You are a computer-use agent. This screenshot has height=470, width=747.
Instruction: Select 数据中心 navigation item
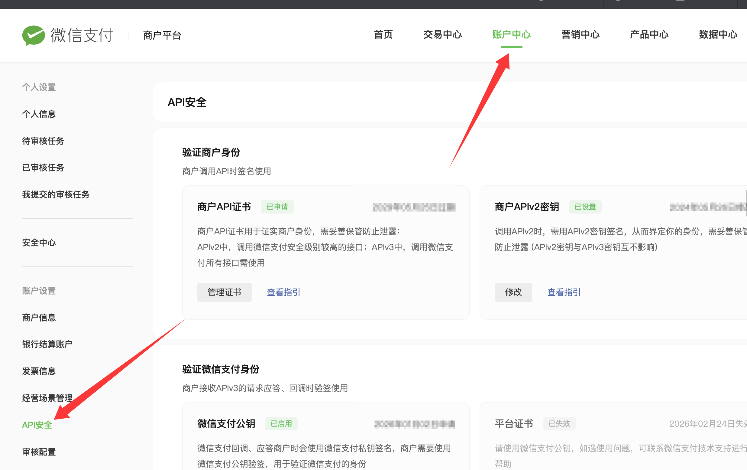coord(718,34)
